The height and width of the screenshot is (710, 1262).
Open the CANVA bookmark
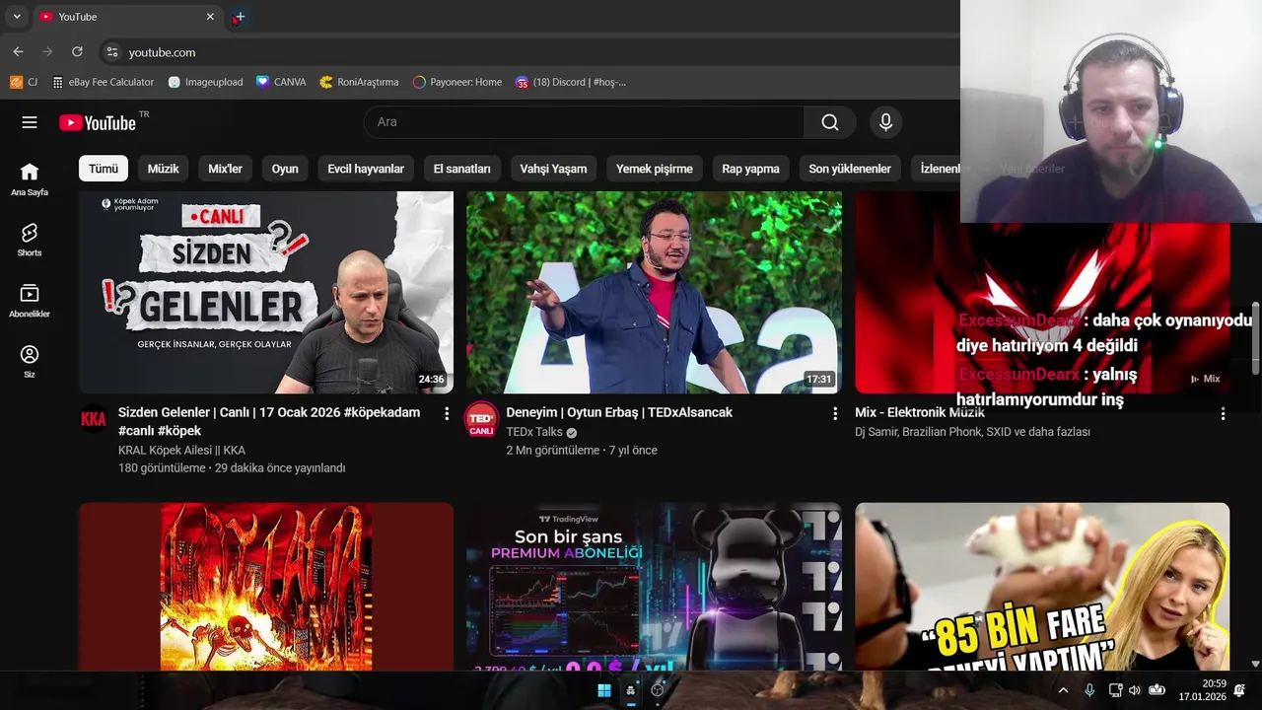coord(281,82)
